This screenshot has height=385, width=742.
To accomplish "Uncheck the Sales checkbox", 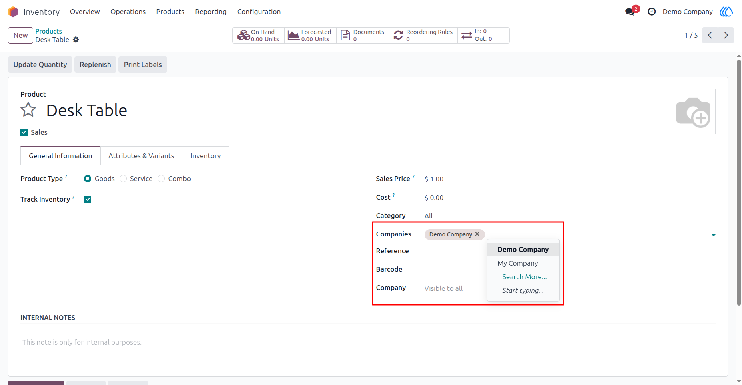I will [x=24, y=132].
